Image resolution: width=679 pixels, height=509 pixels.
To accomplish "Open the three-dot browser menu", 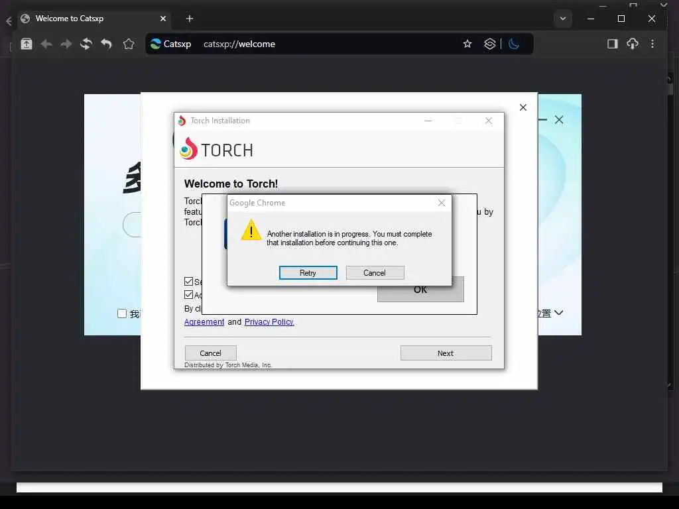I will [652, 44].
